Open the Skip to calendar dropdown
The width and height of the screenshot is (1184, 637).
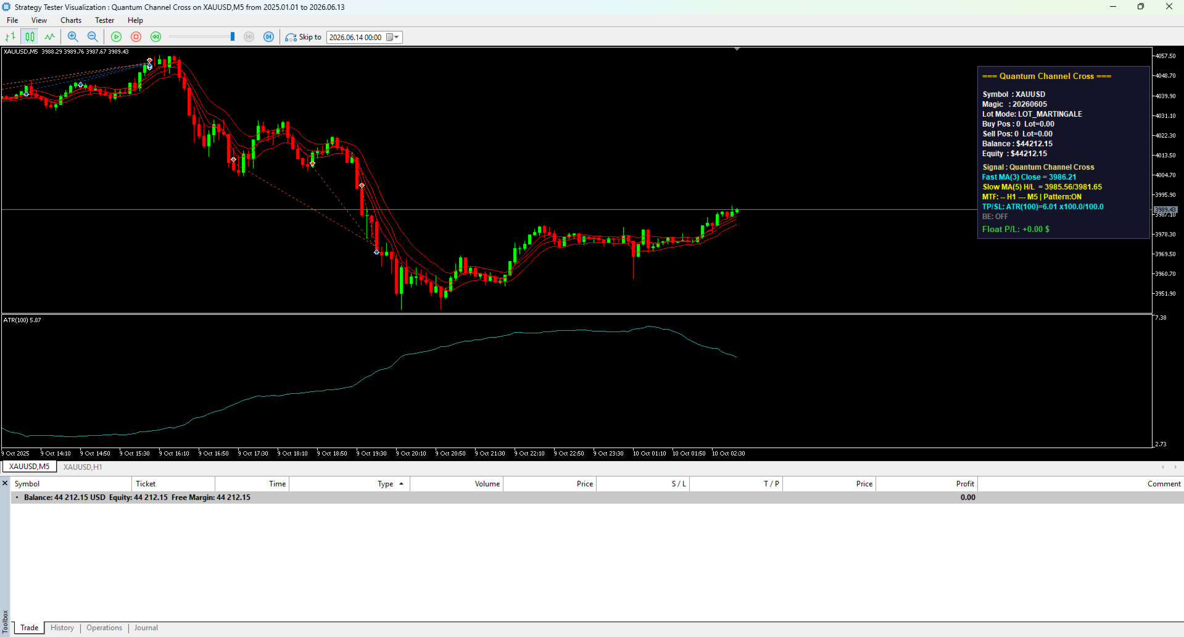pyautogui.click(x=393, y=37)
